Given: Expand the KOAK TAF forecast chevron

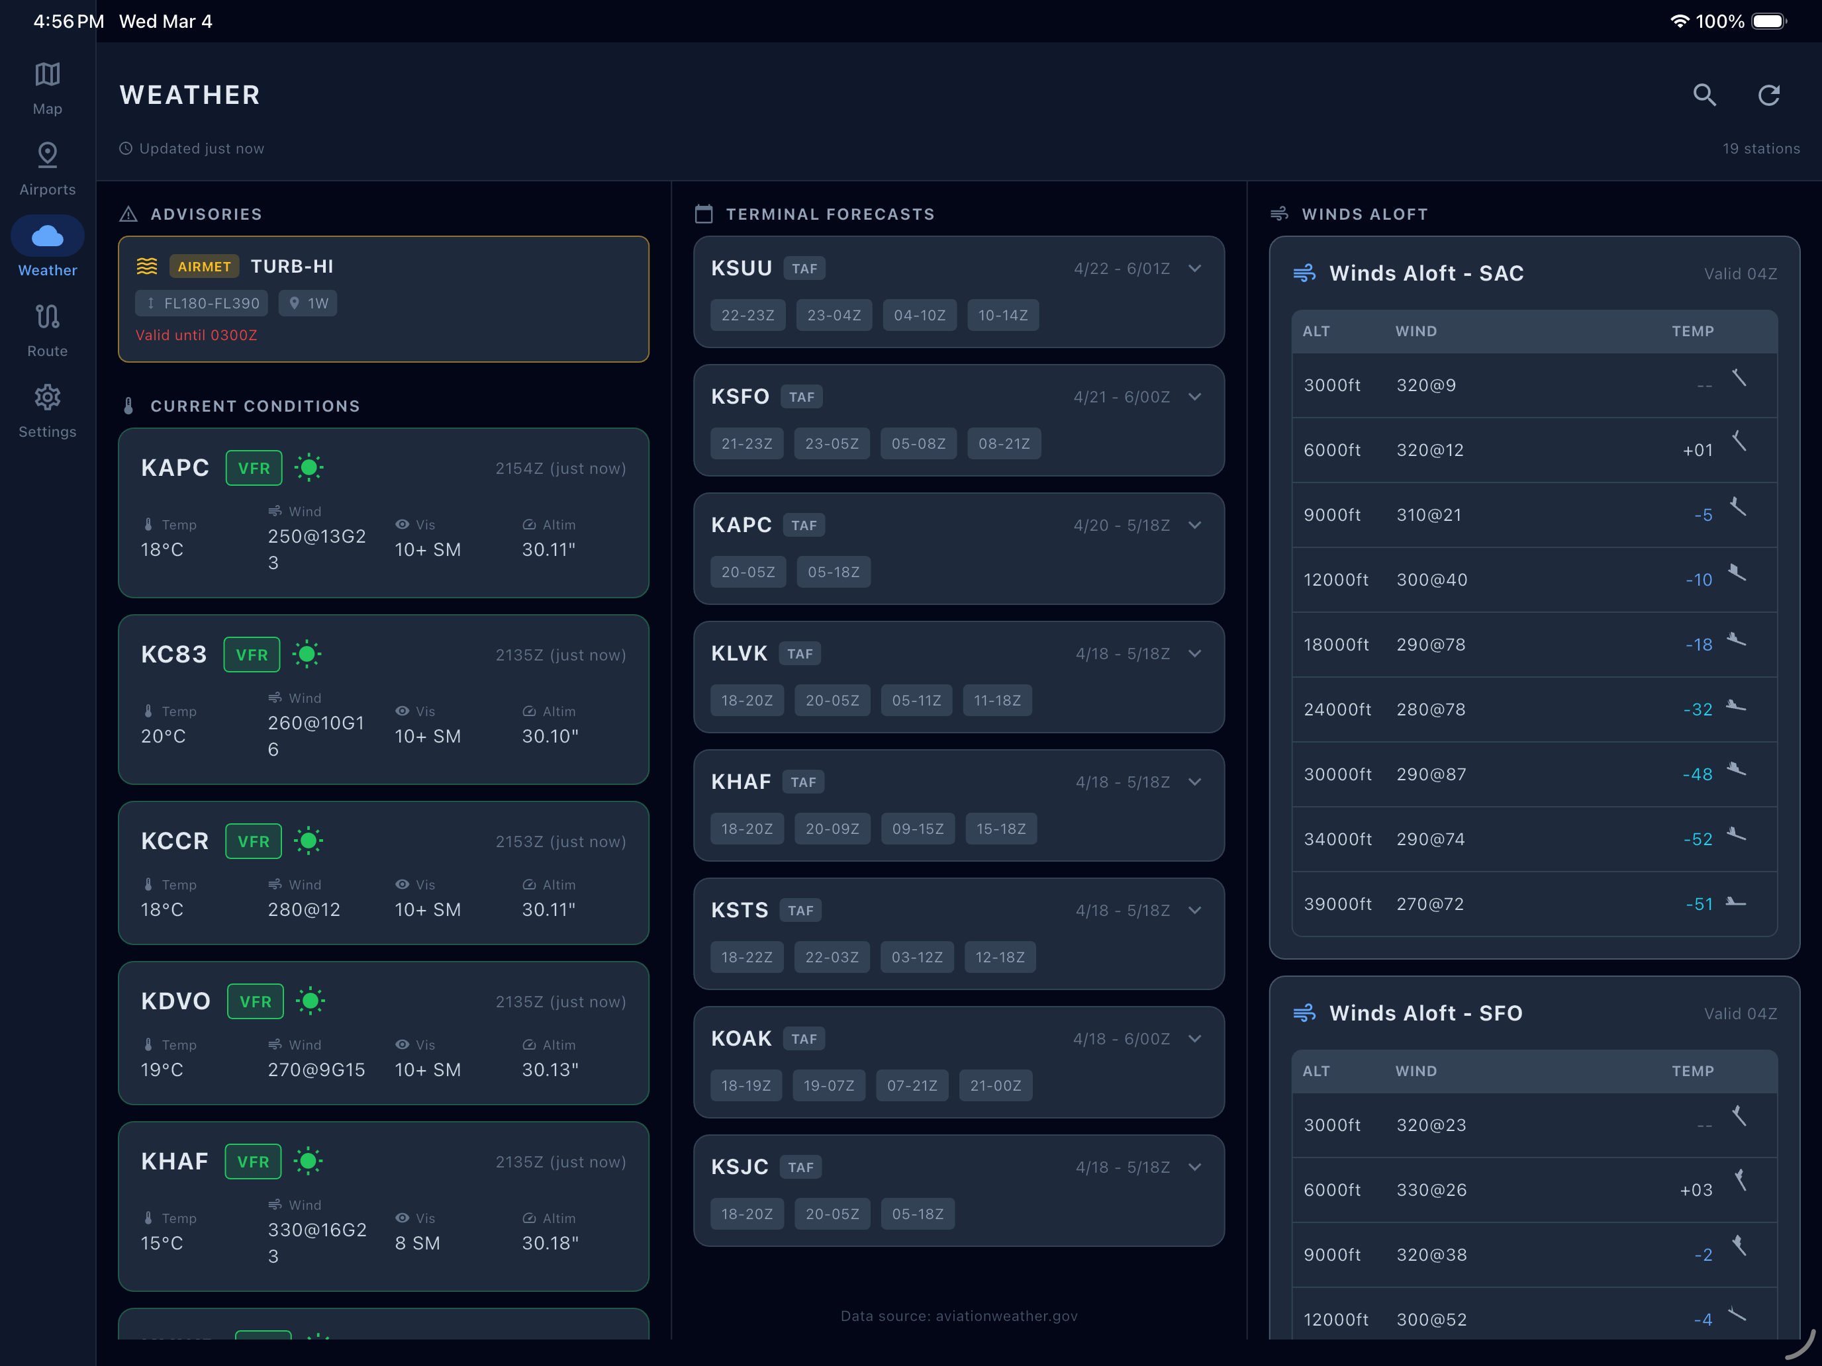Looking at the screenshot, I should (x=1195, y=1039).
